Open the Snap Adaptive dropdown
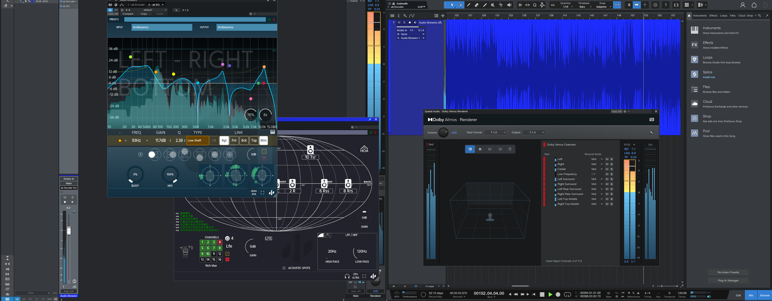 pos(603,7)
